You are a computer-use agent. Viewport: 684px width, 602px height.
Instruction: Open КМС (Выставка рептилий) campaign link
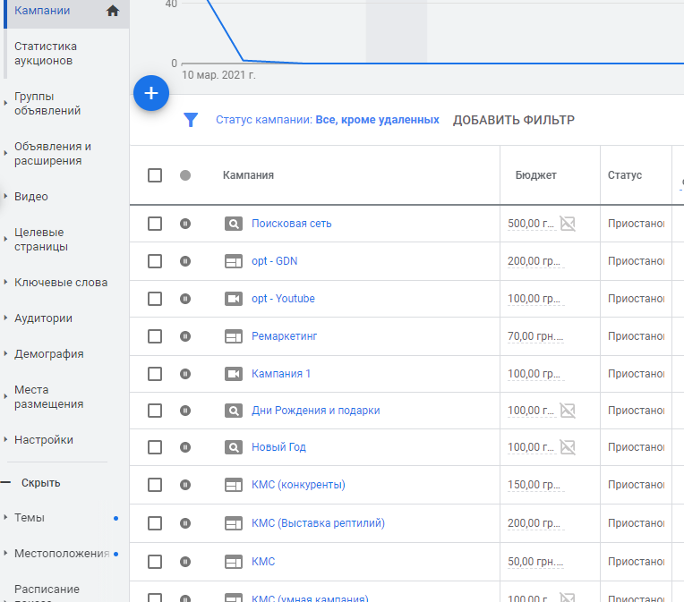(318, 523)
